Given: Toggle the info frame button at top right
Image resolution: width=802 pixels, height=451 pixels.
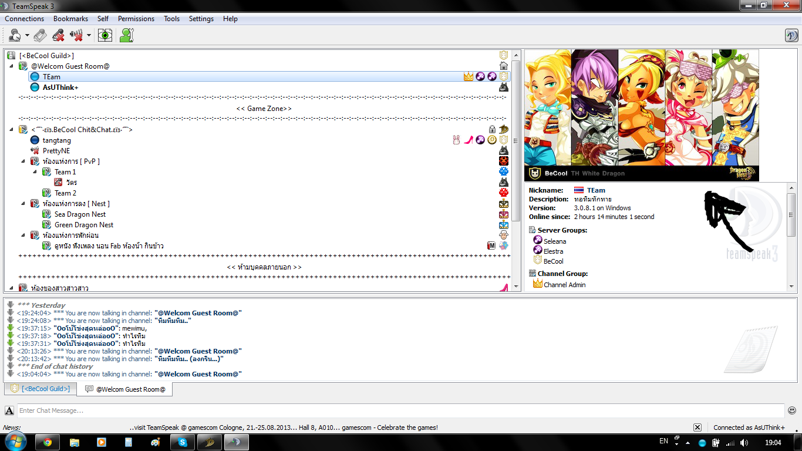Looking at the screenshot, I should click(x=791, y=35).
